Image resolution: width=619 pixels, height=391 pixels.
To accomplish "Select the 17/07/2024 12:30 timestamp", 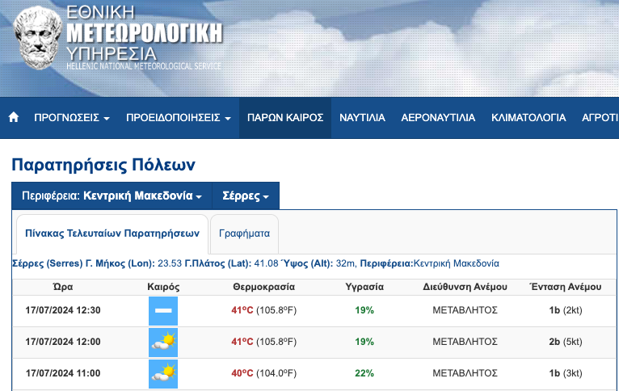I will coord(63,310).
